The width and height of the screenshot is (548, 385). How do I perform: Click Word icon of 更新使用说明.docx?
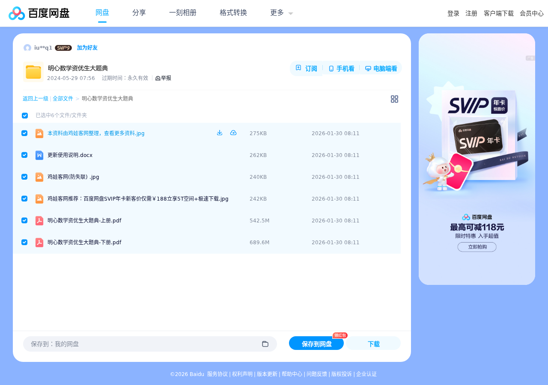click(x=39, y=155)
